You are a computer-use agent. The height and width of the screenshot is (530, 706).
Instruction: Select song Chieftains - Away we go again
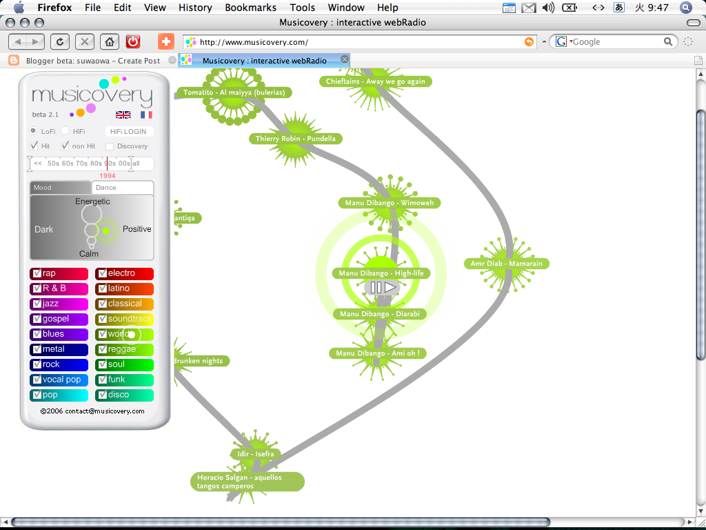pyautogui.click(x=376, y=81)
